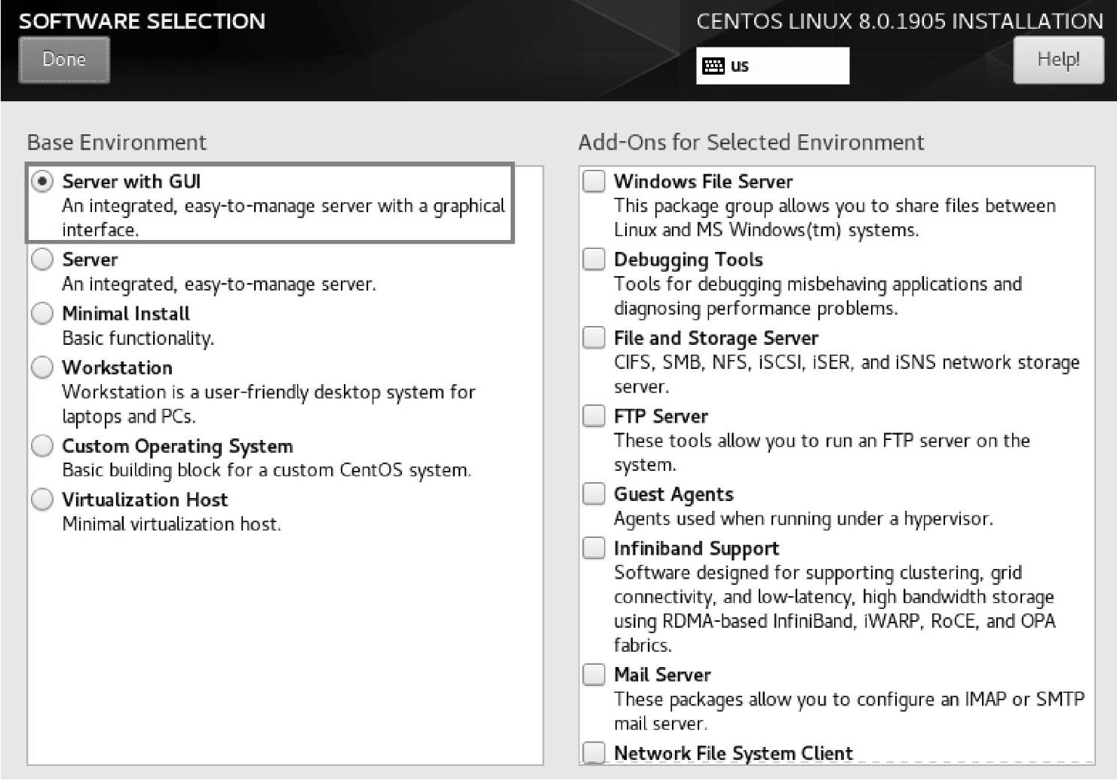Screen dimensions: 1117x781
Task: Click the us keyboard layout field
Action: coord(772,66)
